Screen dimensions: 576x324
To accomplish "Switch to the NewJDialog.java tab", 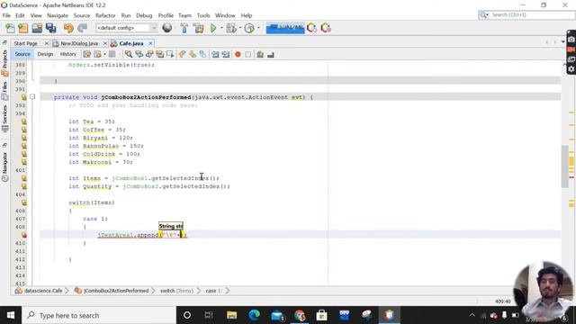I will coord(79,43).
